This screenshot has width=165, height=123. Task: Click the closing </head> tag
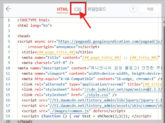click(x=25, y=121)
